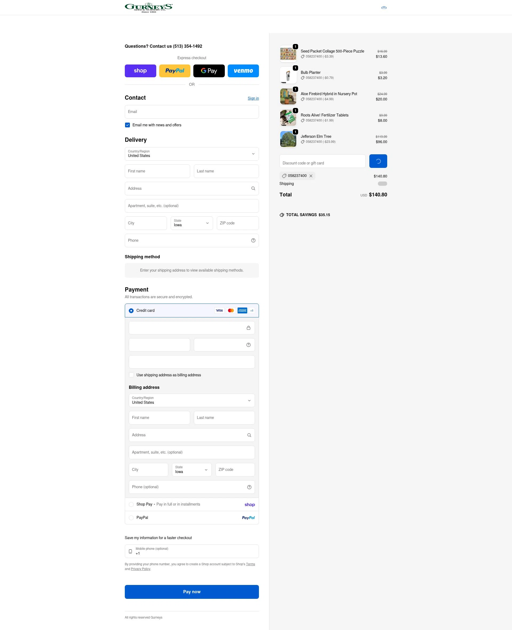Open the delivery State dropdown showing Iowa
The height and width of the screenshot is (630, 512).
(x=192, y=223)
